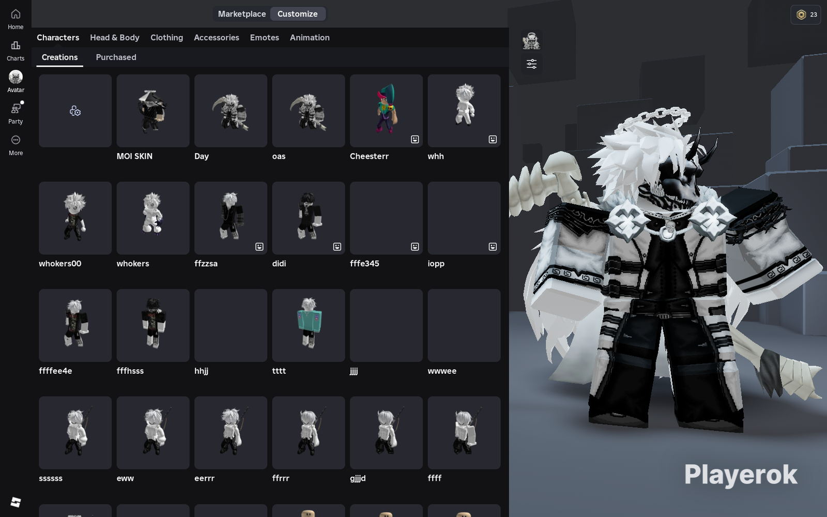Select the Creations sub-tab
827x517 pixels.
pos(60,57)
